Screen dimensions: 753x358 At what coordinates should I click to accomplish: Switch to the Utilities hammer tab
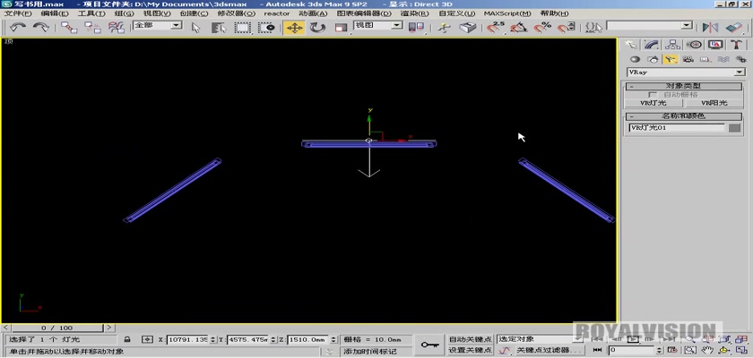click(736, 45)
